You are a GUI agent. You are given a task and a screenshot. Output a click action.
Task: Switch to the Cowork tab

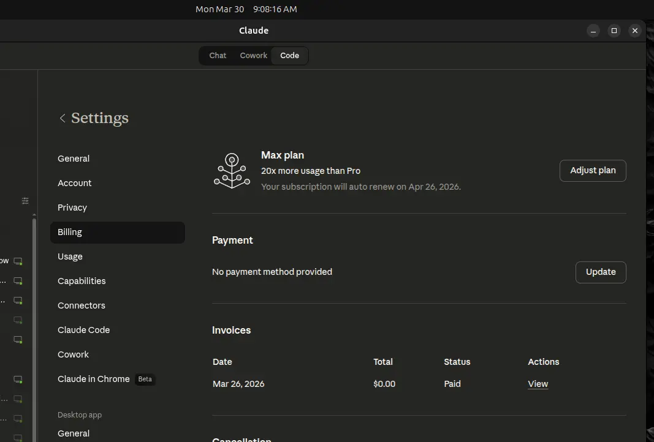tap(254, 56)
